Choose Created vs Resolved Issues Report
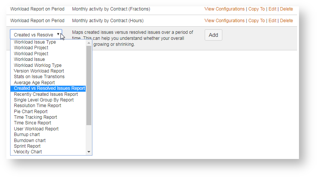 coord(49,88)
